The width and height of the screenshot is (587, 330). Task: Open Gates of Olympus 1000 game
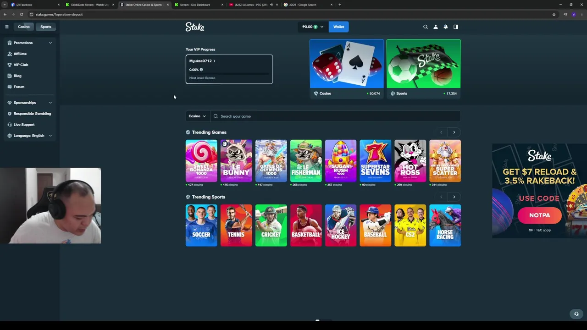(x=271, y=161)
